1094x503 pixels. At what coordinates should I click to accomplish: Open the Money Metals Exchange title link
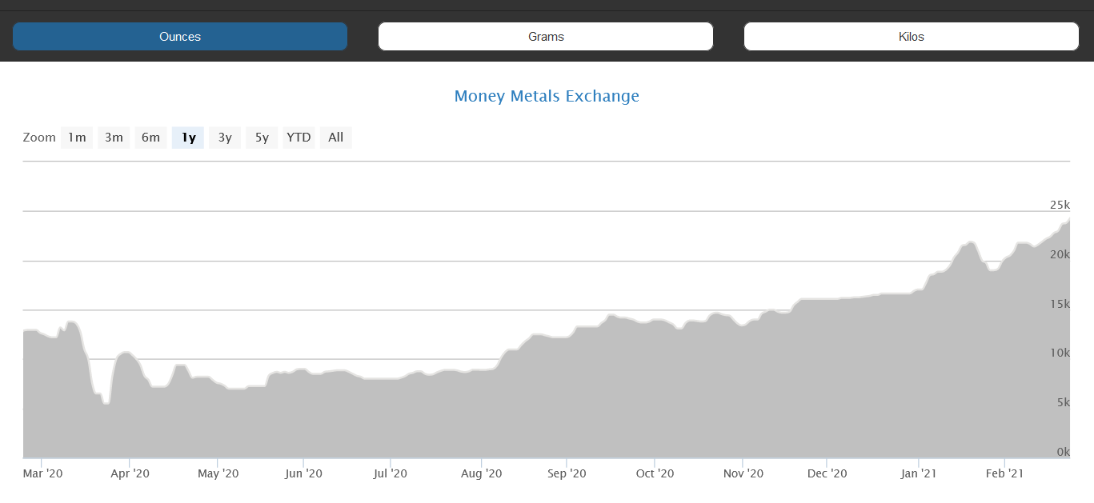click(x=547, y=96)
